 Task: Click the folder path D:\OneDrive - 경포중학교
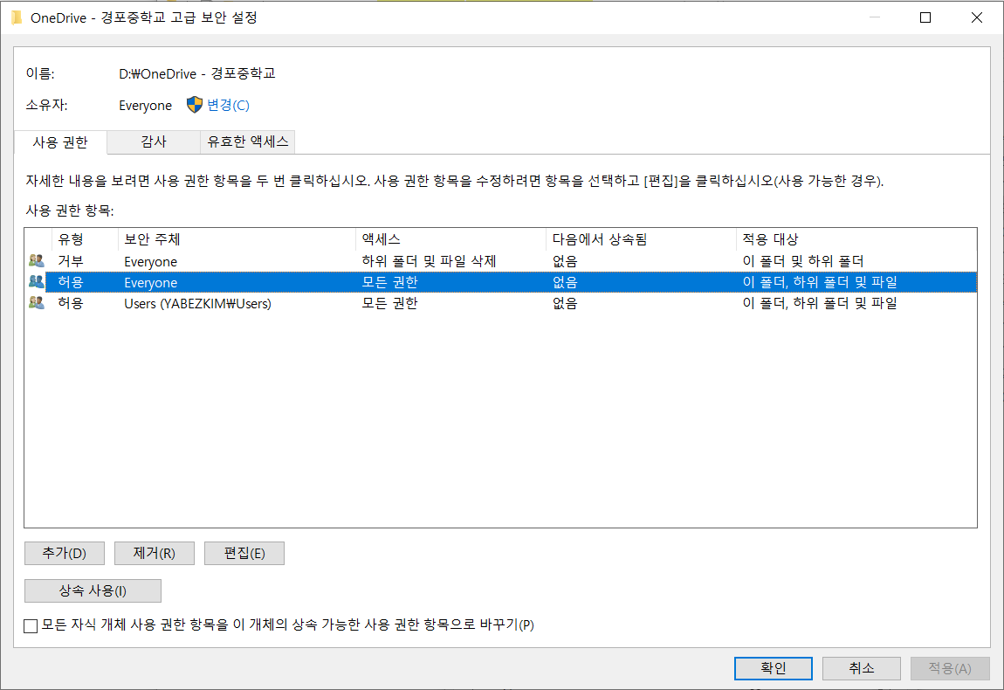pos(197,73)
